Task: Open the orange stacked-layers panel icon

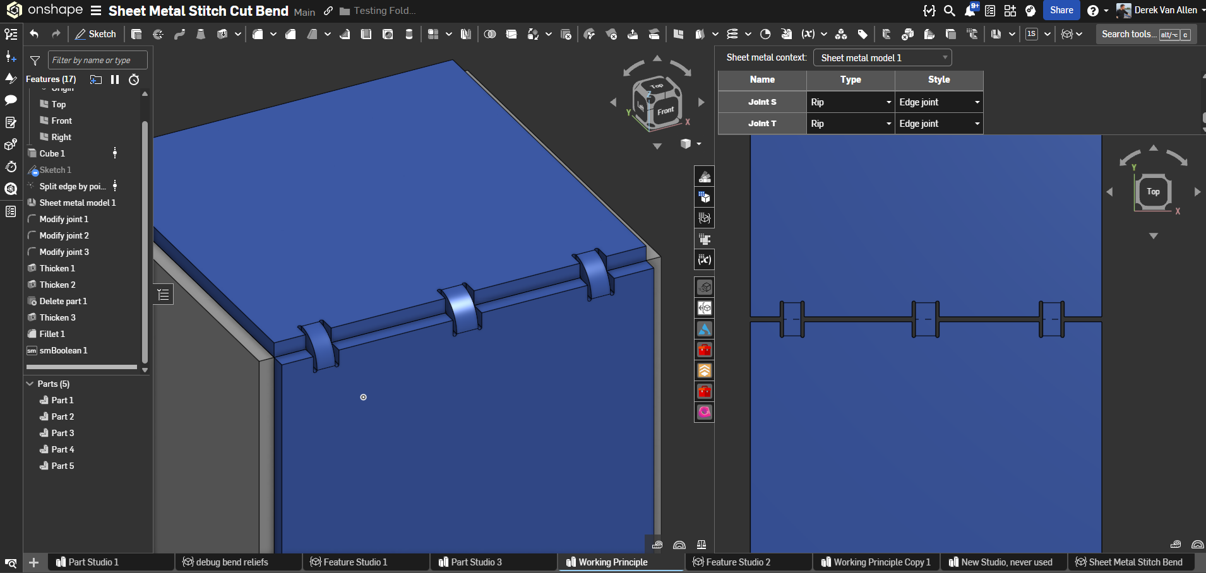Action: click(705, 370)
